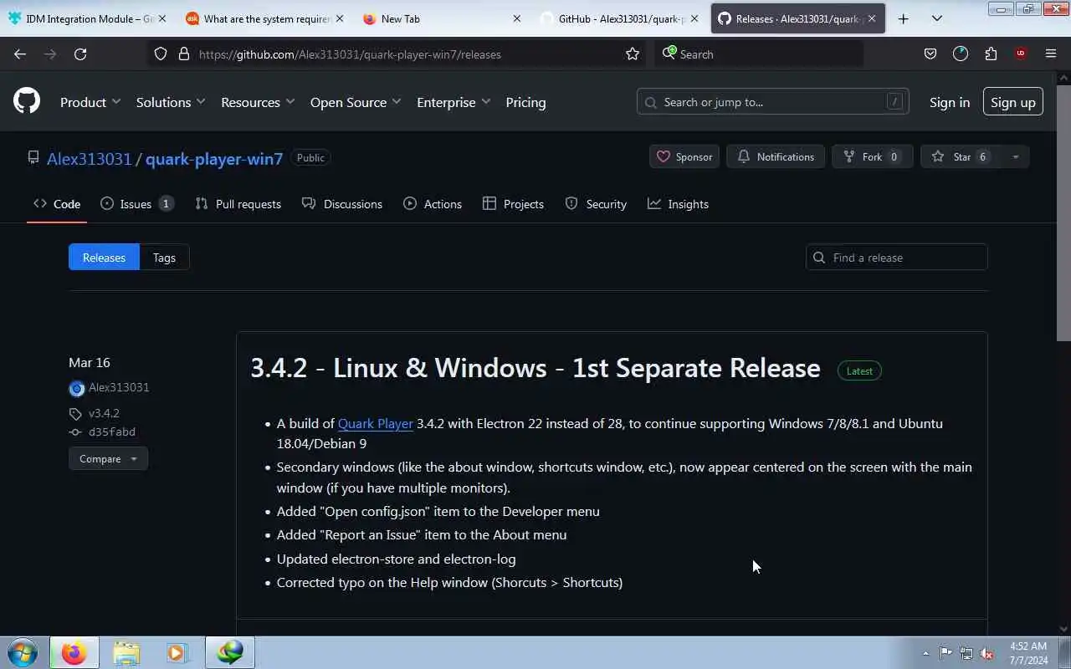Open Quark Player hyperlink in notes
Image resolution: width=1071 pixels, height=669 pixels.
coord(376,424)
